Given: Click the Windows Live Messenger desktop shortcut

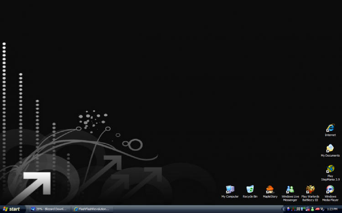Looking at the screenshot, I should pyautogui.click(x=290, y=190).
